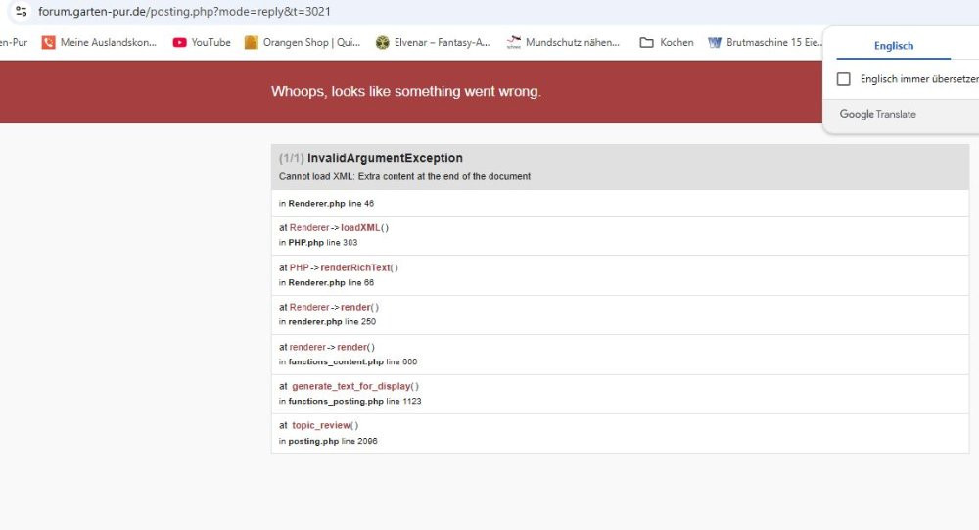Screen dimensions: 979x530
Task: Open the YouTube bookmark
Action: coord(202,42)
